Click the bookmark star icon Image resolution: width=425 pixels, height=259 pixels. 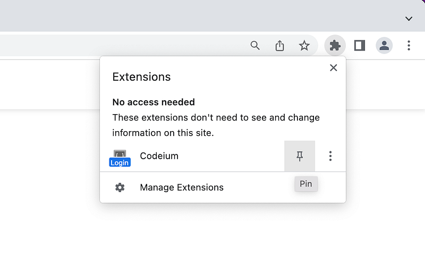click(x=304, y=46)
